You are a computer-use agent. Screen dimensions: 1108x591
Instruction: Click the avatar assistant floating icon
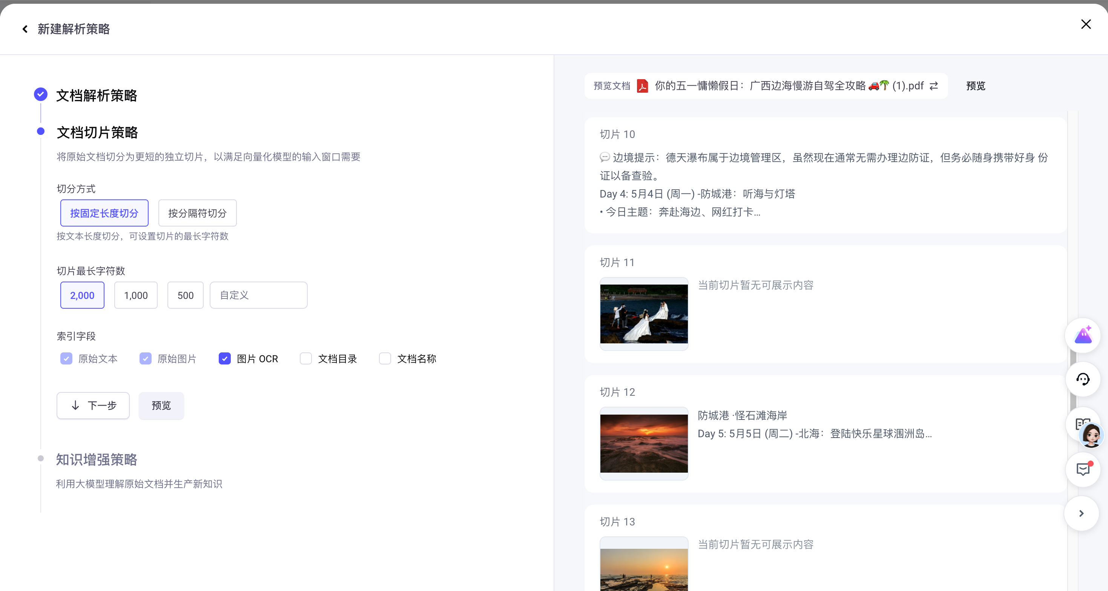[1091, 435]
